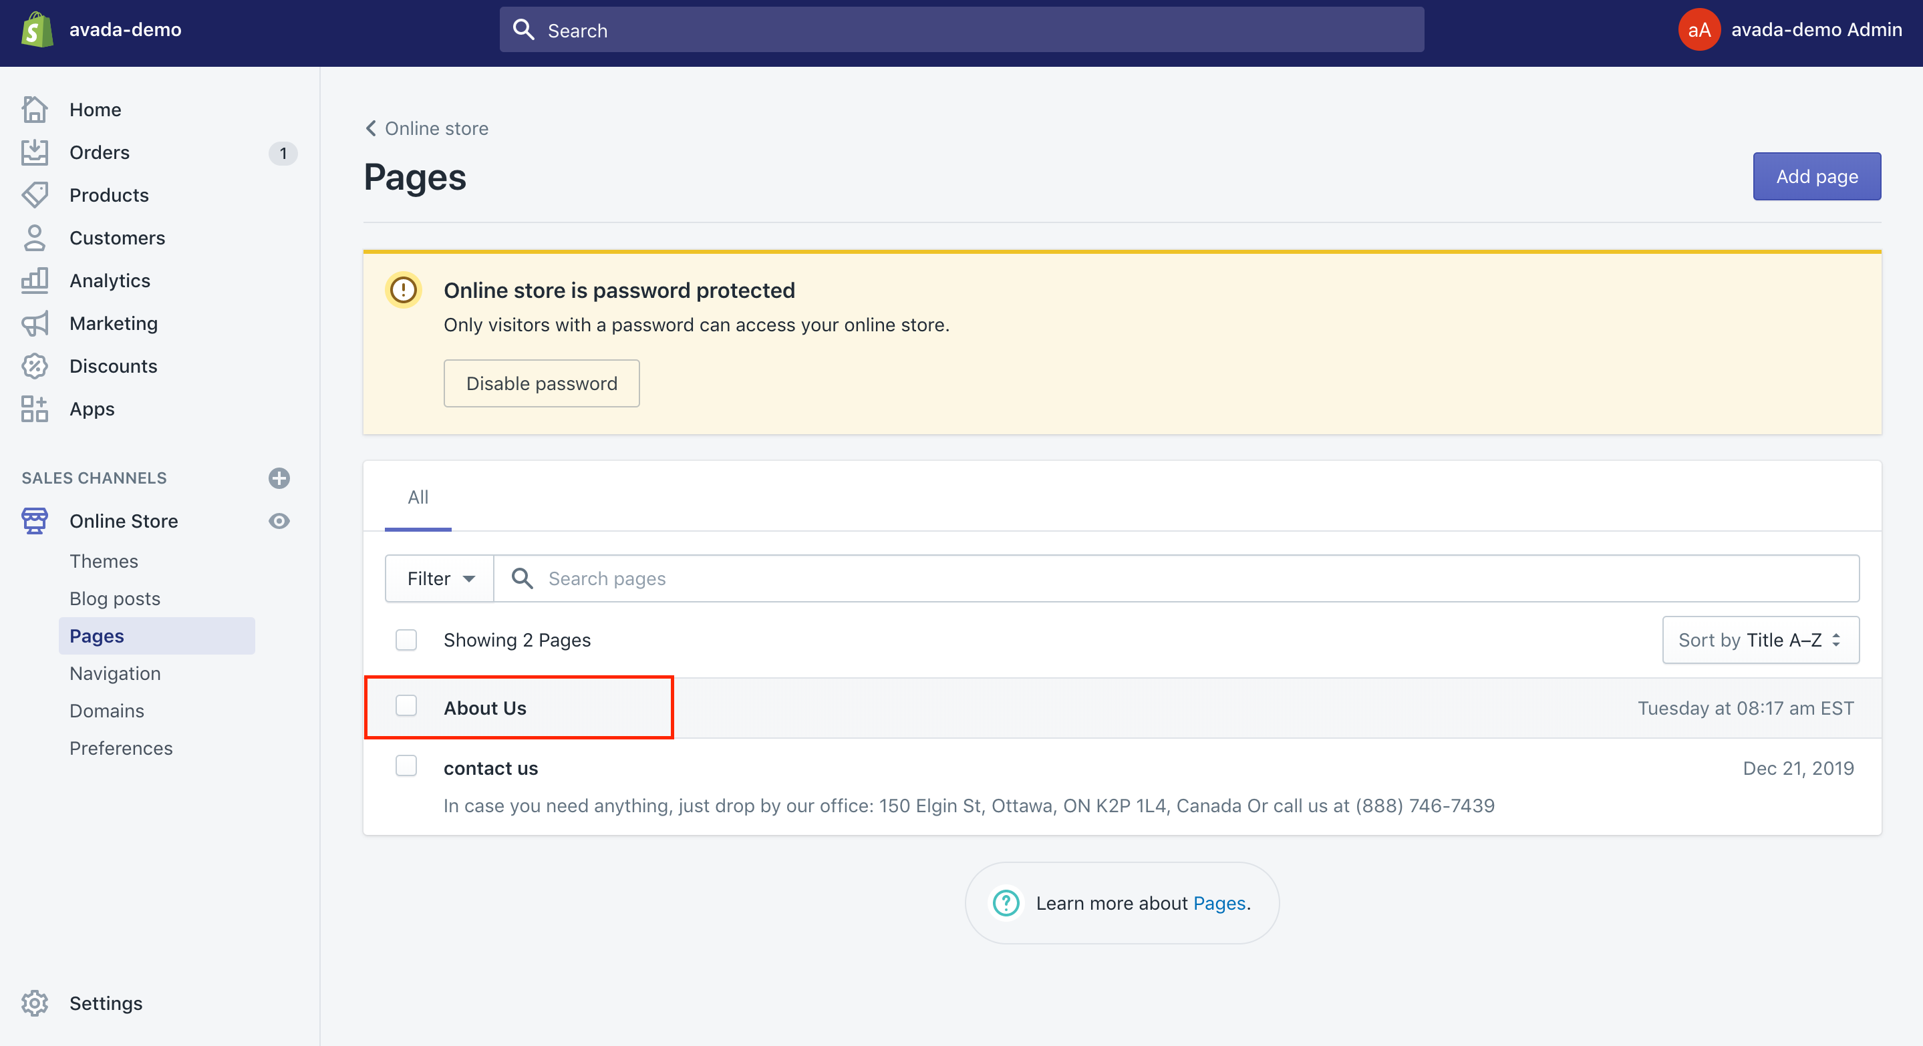Click the Analytics icon in sidebar
The image size is (1923, 1046).
(35, 279)
